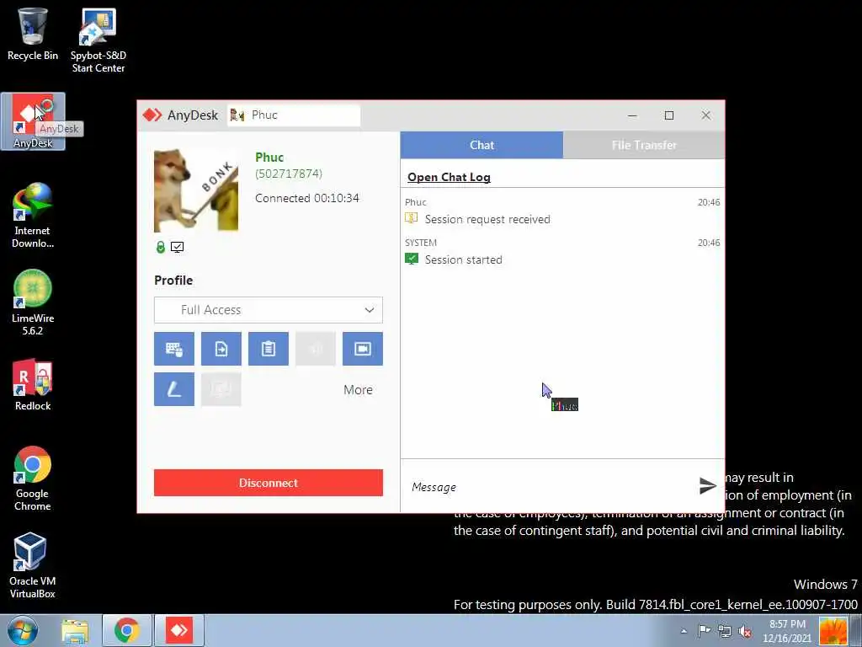Click the green Phuc user name

(269, 158)
